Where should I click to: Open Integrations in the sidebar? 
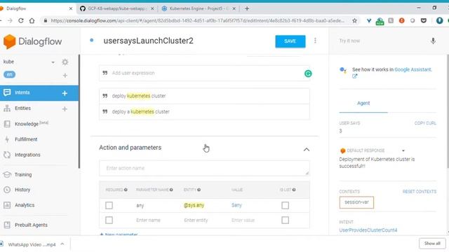pyautogui.click(x=27, y=155)
